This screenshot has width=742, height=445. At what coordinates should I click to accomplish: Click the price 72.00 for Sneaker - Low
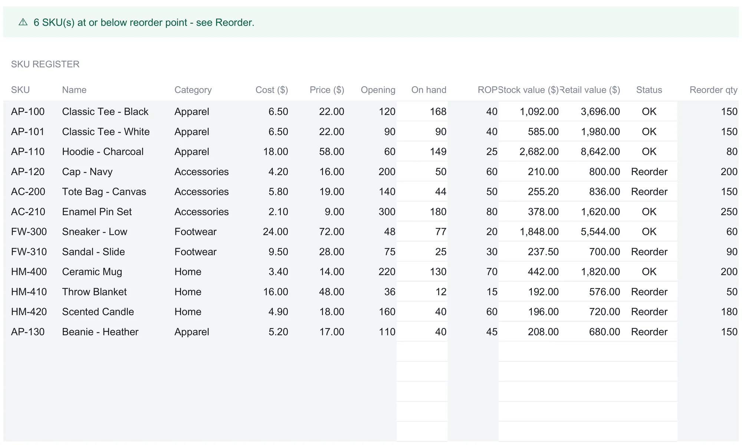click(331, 232)
